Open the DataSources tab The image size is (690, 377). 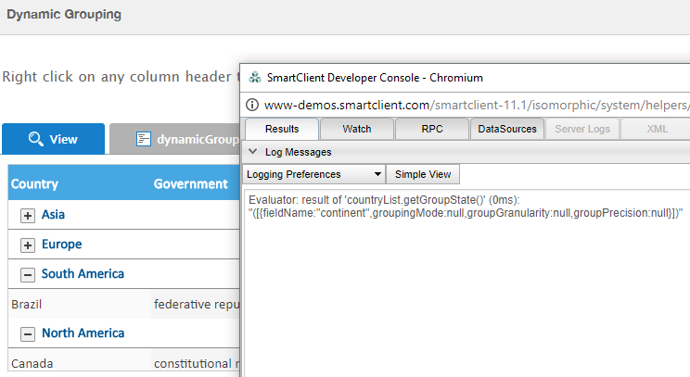coord(507,129)
